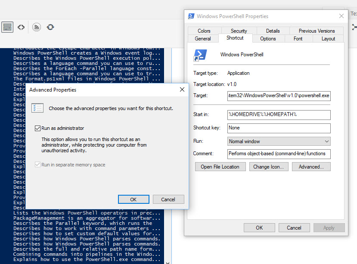Click the 'Describes how to work with command parameters' line
357x264 pixels.
tap(87, 228)
